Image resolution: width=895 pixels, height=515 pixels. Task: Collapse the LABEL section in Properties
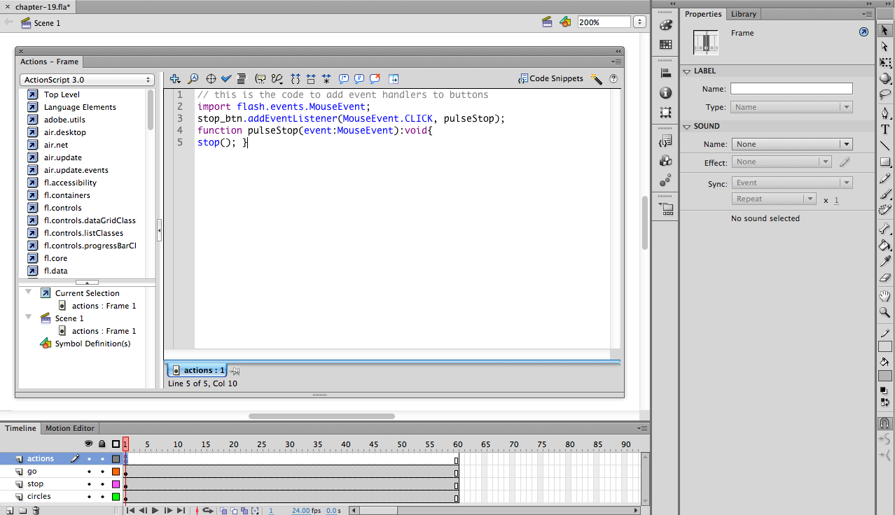tap(687, 71)
